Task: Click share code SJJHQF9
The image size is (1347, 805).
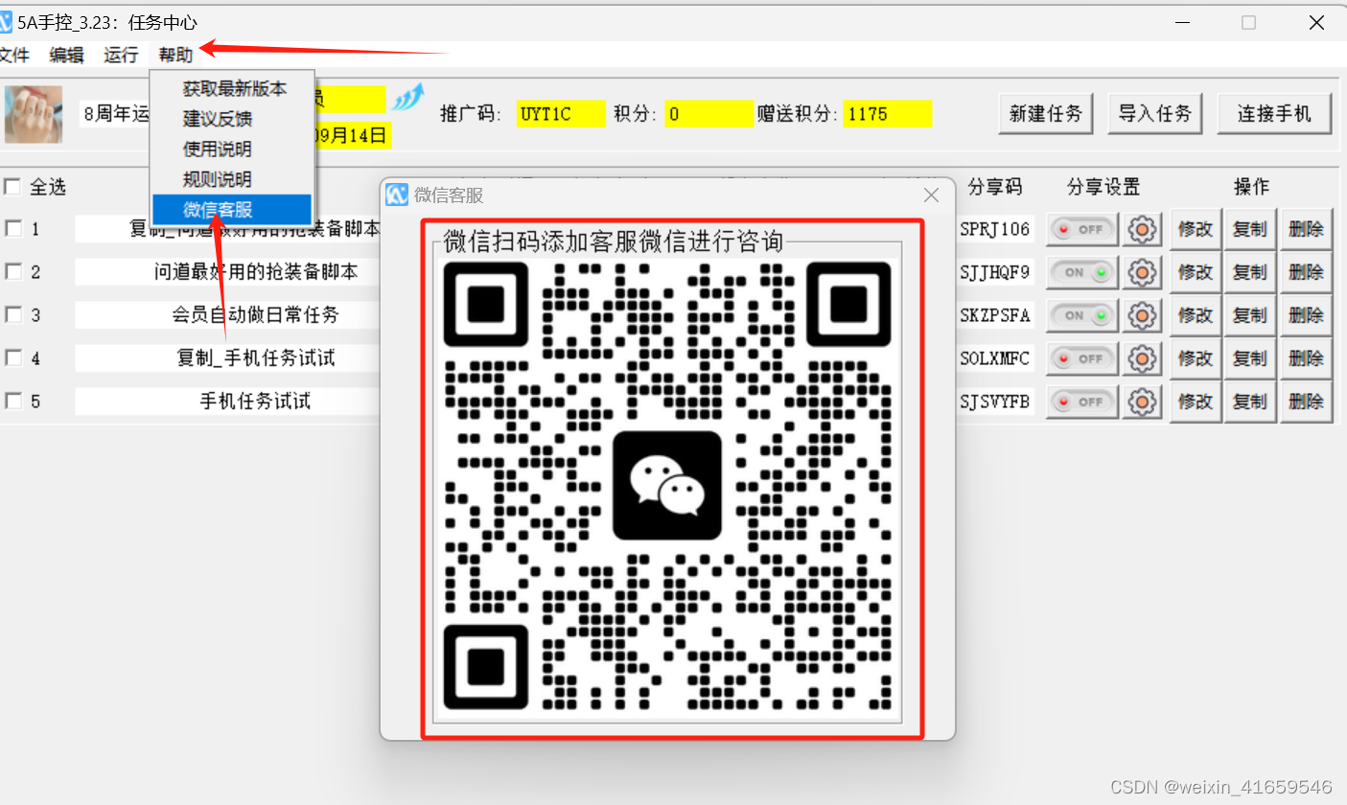Action: (995, 272)
